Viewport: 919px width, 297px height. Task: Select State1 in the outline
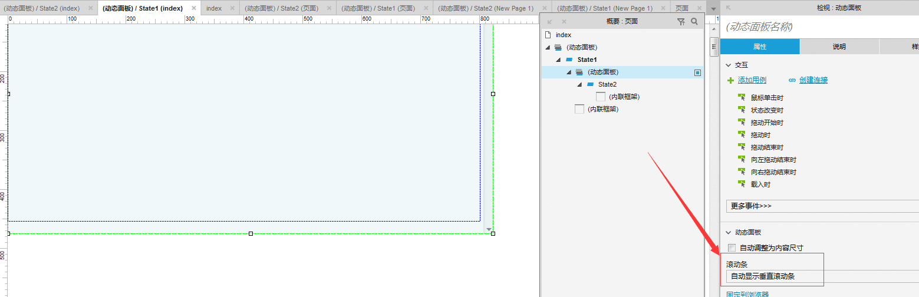(587, 60)
